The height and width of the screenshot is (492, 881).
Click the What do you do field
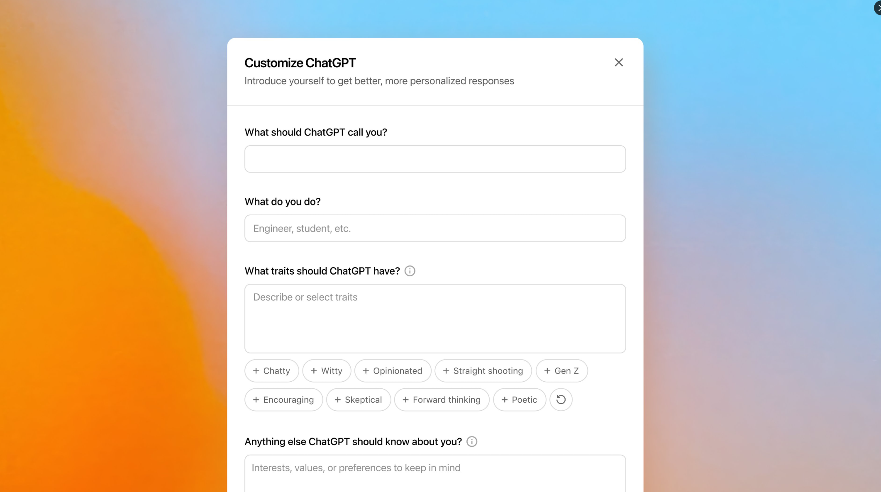(x=434, y=228)
